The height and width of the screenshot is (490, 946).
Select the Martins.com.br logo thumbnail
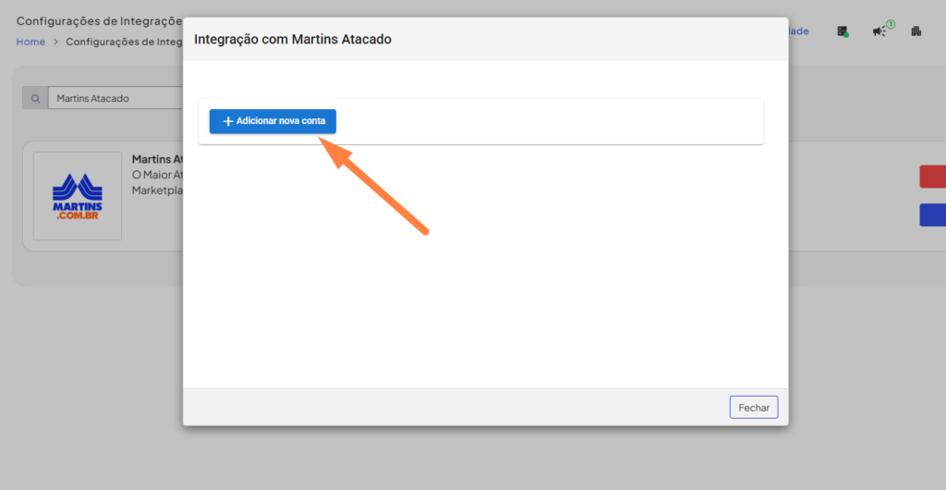coord(78,196)
